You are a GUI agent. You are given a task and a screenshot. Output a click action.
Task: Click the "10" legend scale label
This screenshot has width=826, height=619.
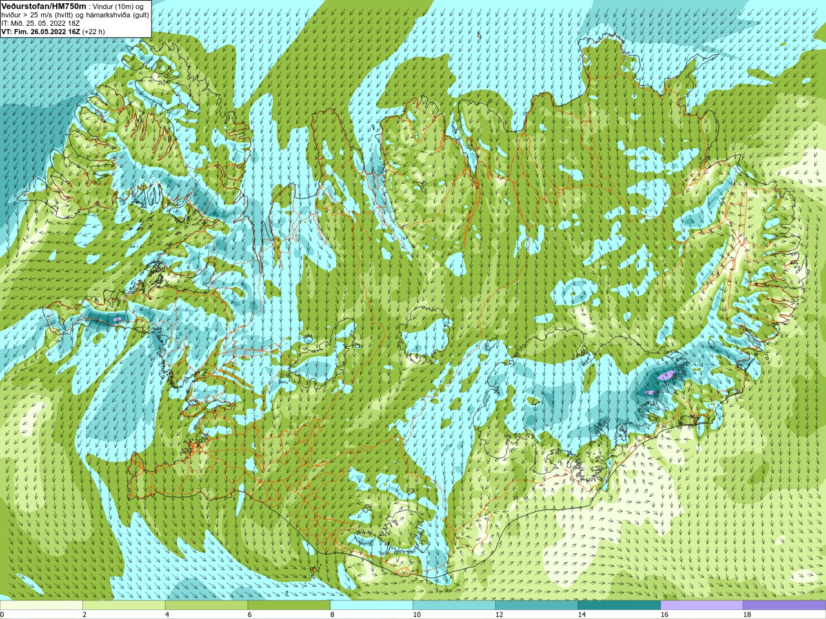[x=417, y=614]
